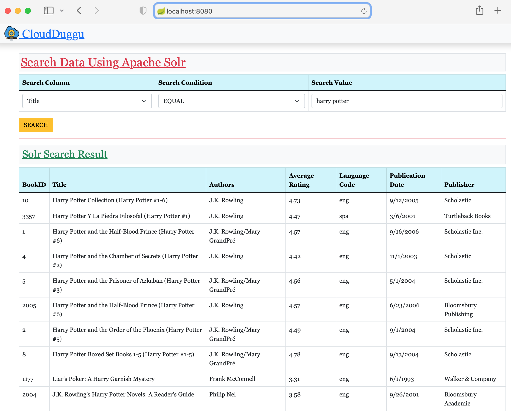This screenshot has height=416, width=511.
Task: Click the SEARCH button
Action: click(x=36, y=125)
